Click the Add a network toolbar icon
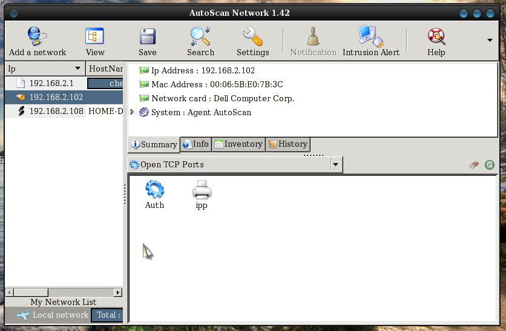The image size is (506, 331). (37, 36)
